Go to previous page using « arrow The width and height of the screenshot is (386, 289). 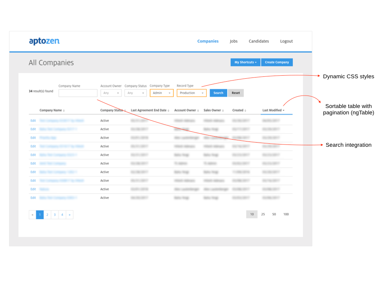32,214
